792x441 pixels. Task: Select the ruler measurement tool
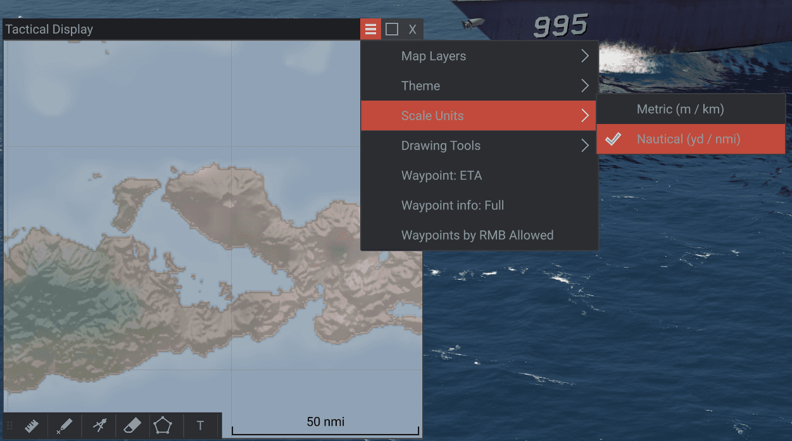click(x=32, y=426)
